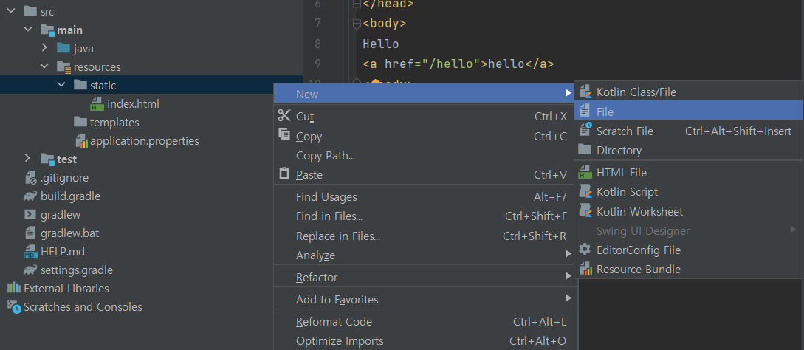Collapse the src folder chevron

pos(11,11)
